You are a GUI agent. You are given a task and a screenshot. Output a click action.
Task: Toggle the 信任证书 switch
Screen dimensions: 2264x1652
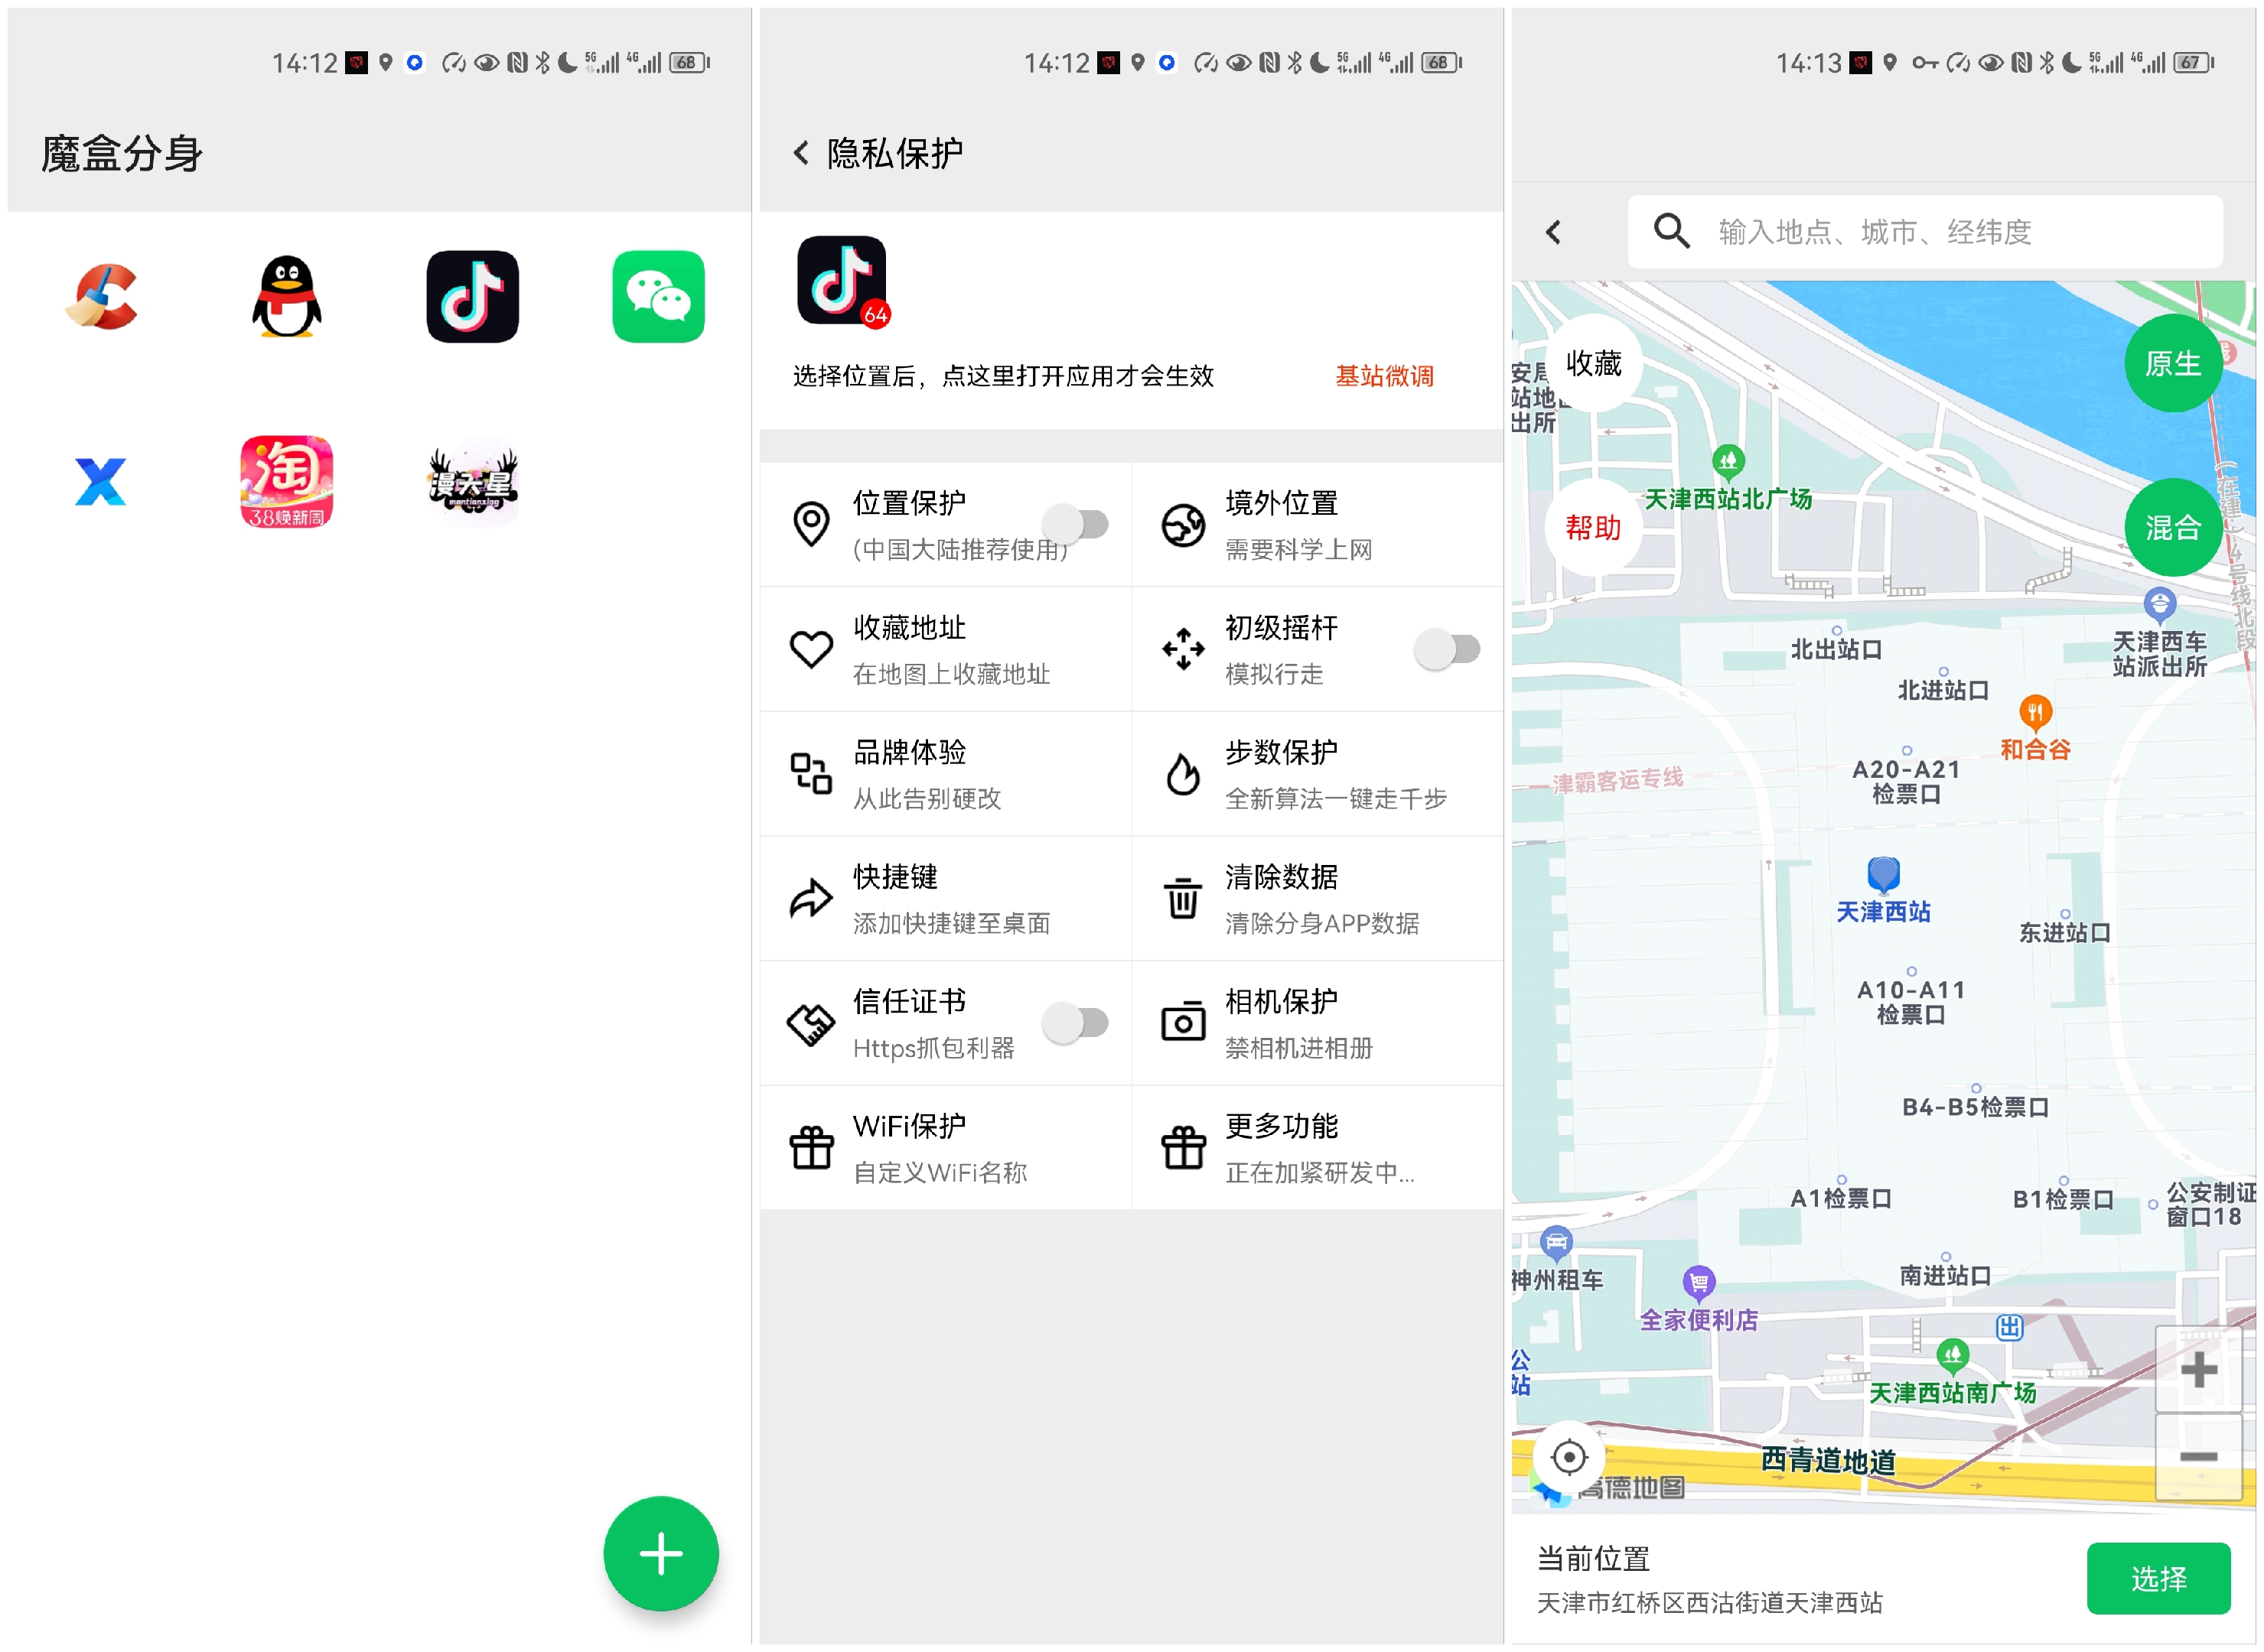(1076, 1022)
